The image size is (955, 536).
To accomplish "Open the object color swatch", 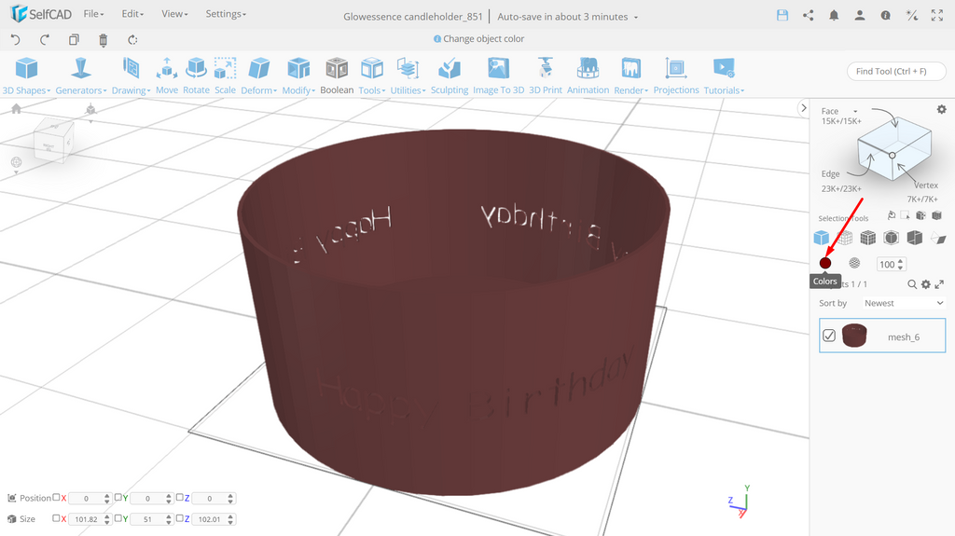I will 825,263.
